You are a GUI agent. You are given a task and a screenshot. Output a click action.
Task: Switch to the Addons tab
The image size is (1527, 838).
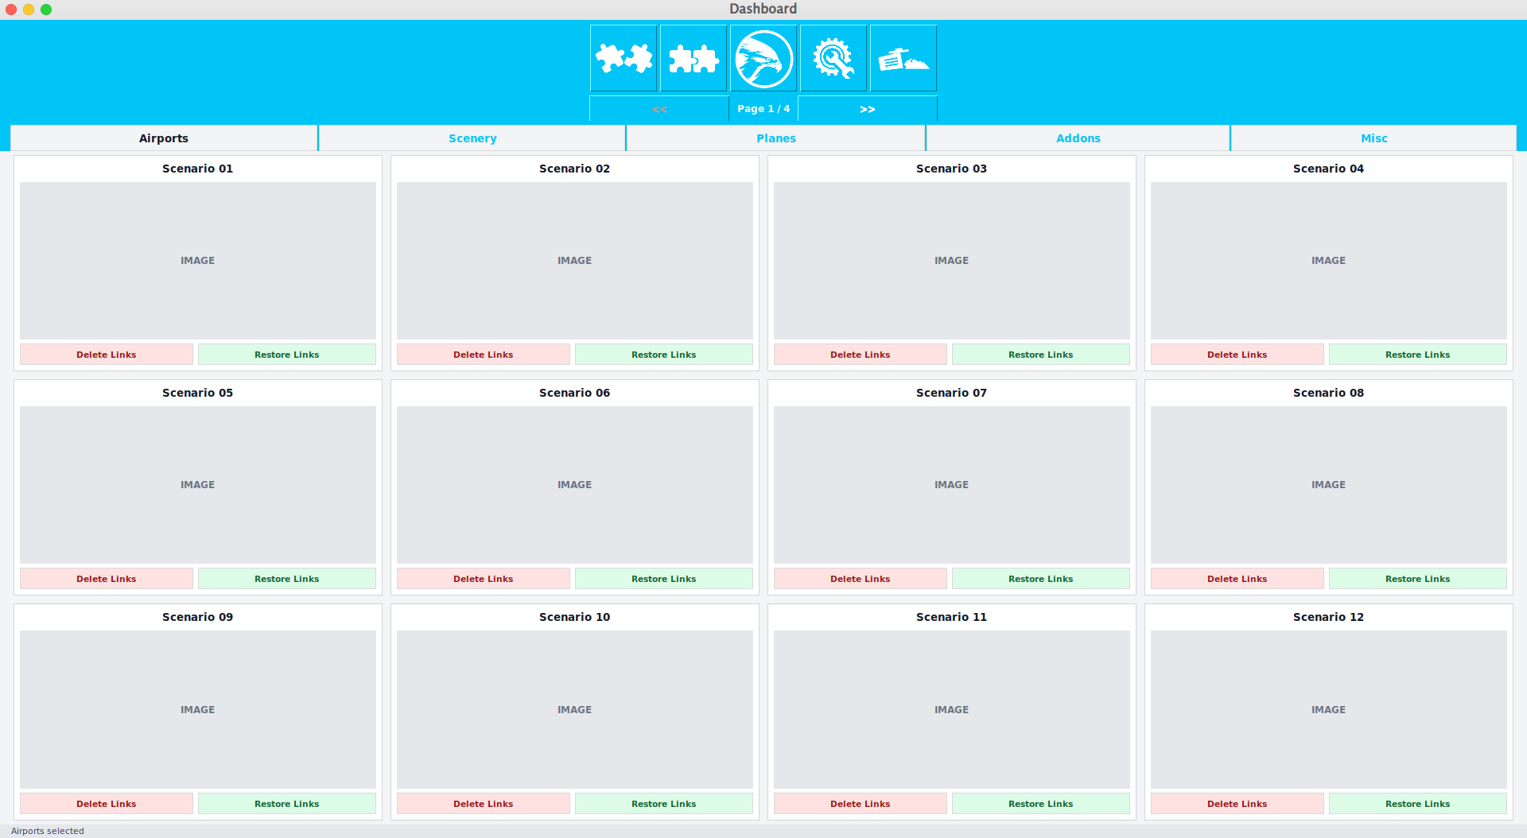point(1078,138)
